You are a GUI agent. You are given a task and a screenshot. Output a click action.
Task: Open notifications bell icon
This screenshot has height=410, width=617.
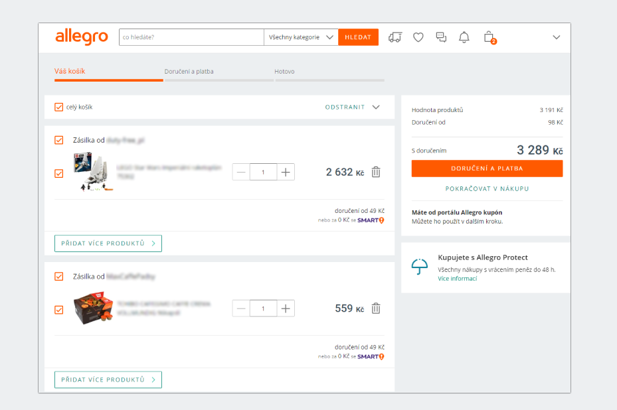pyautogui.click(x=464, y=37)
